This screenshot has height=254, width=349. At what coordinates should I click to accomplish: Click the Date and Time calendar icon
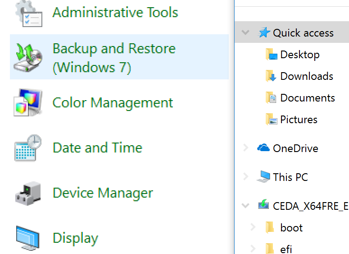click(28, 148)
